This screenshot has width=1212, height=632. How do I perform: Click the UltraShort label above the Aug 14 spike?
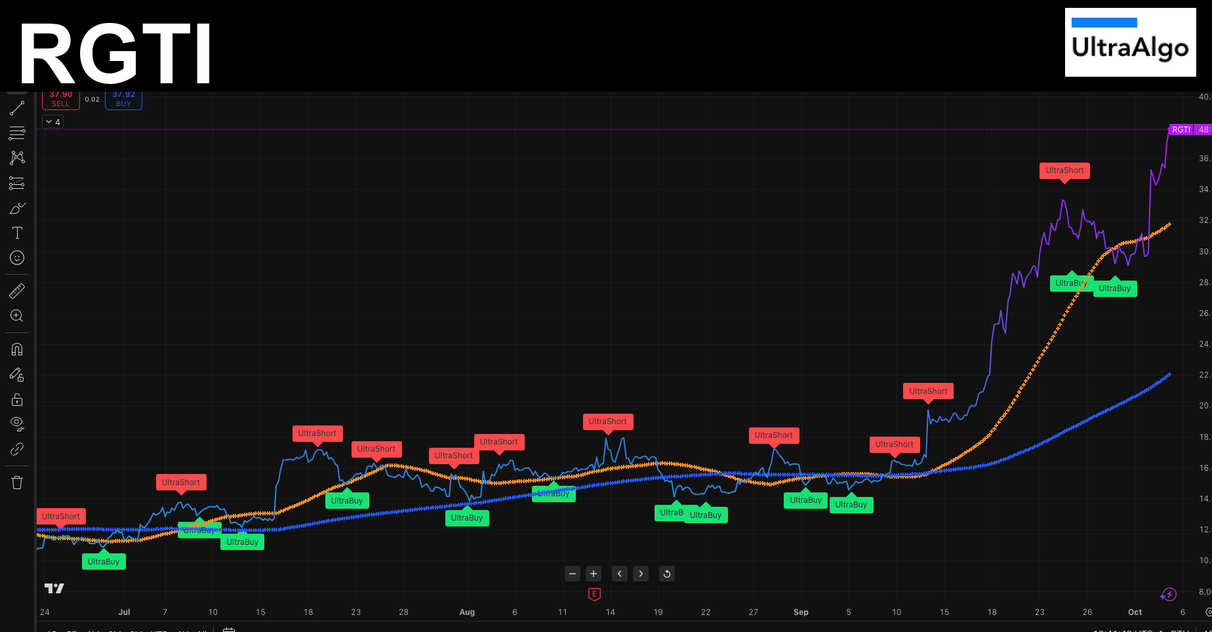pyautogui.click(x=607, y=422)
